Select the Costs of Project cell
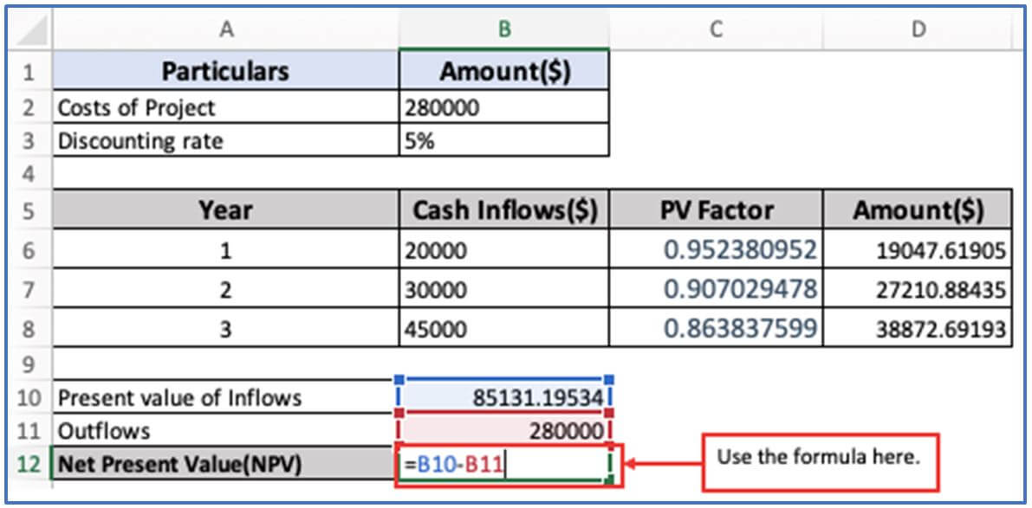1032x508 pixels. click(x=226, y=107)
